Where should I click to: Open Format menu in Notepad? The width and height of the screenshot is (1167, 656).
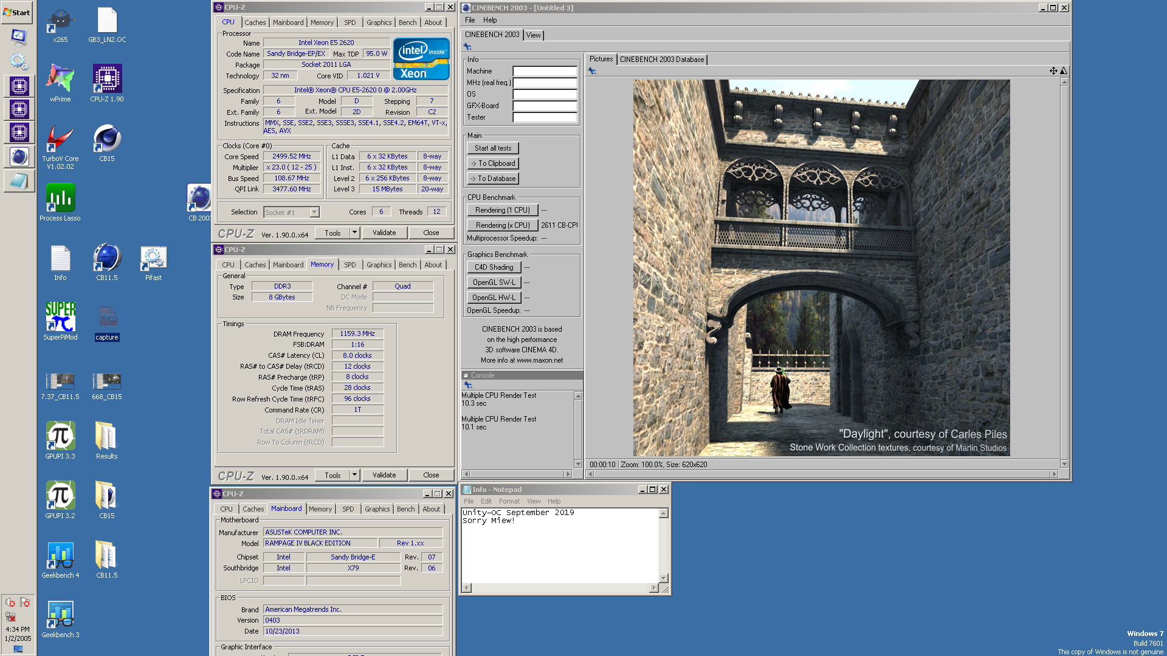click(509, 501)
